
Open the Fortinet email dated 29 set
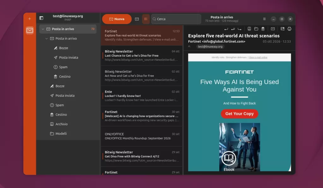142,171
